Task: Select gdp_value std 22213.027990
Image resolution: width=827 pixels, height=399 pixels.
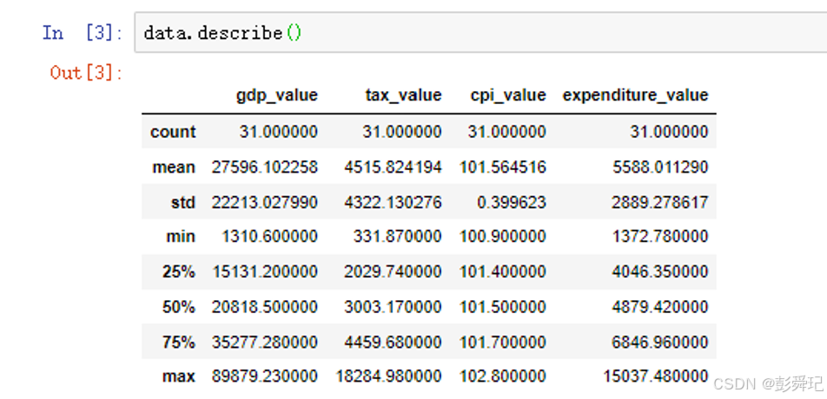Action: pos(265,202)
